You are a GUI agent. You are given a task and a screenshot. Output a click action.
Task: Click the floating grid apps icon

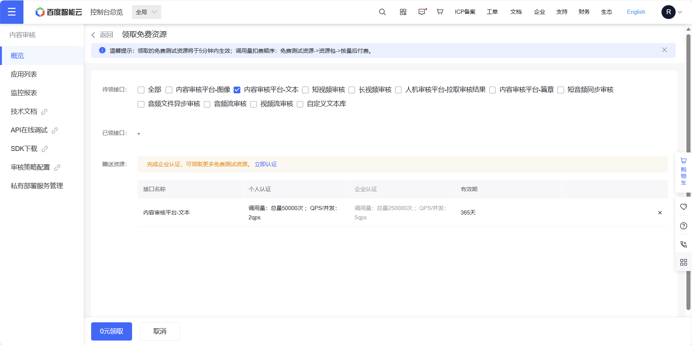683,262
